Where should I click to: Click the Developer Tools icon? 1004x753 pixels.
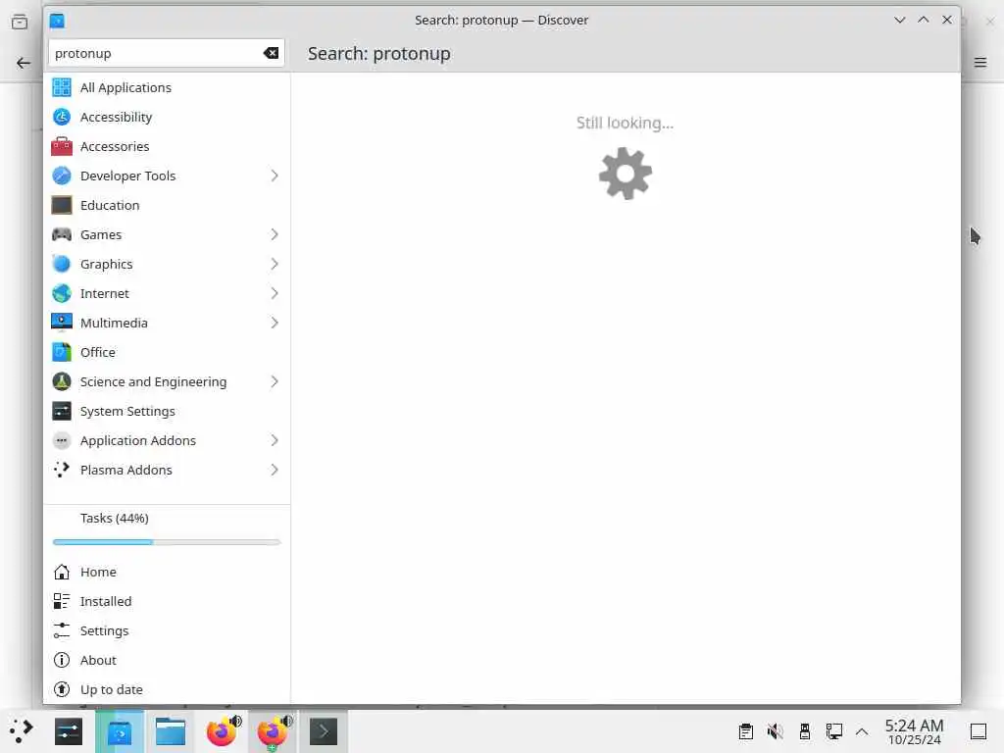pos(62,176)
